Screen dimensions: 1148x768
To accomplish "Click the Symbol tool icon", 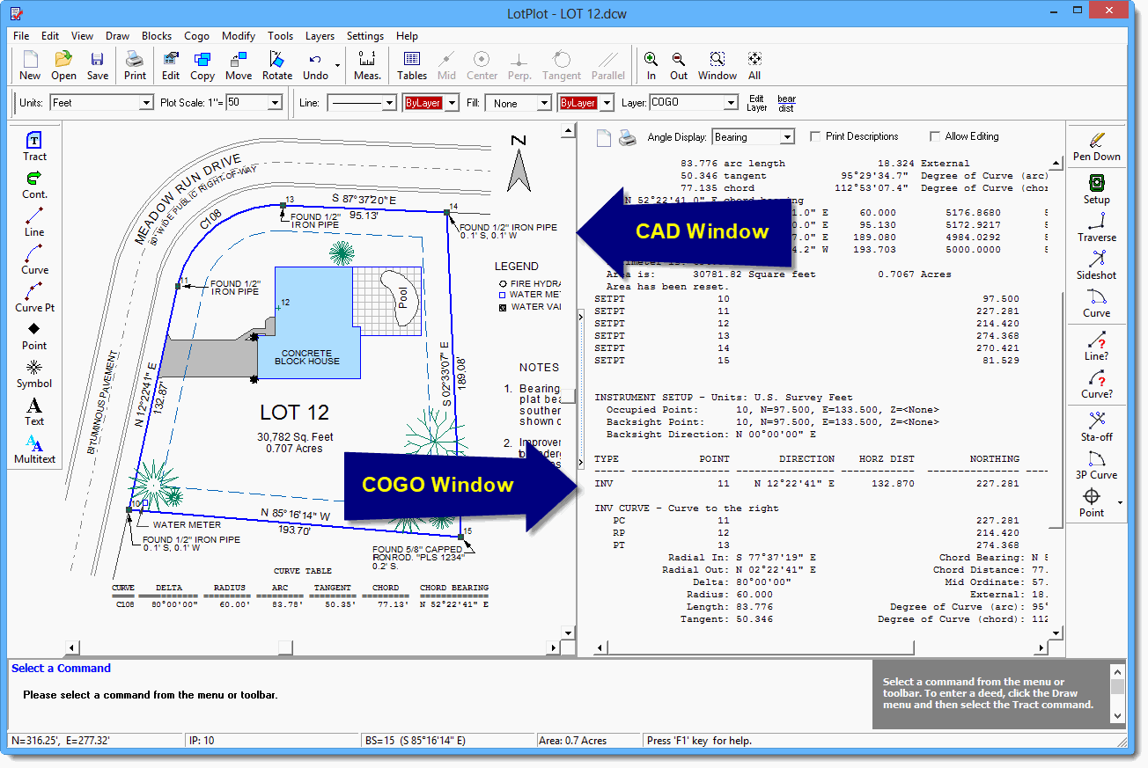I will pos(34,372).
